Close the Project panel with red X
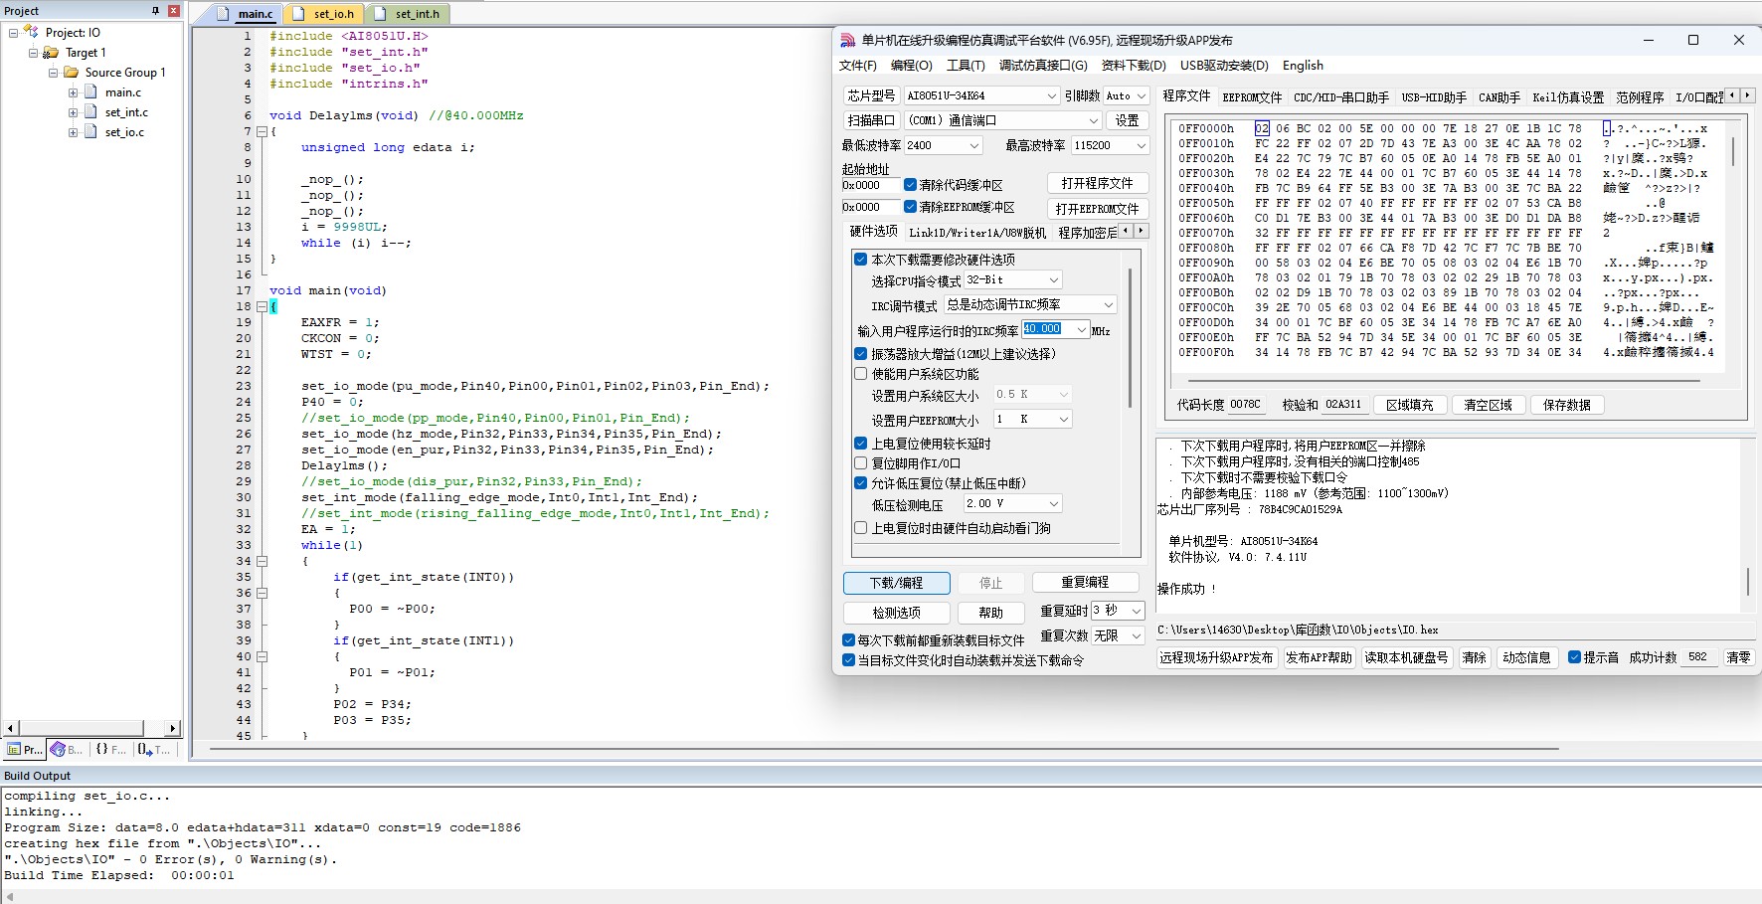 coord(174,11)
